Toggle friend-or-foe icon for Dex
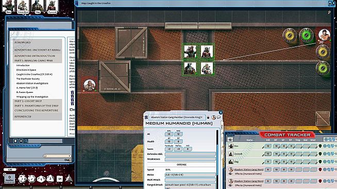Screen dimensions: 337x189 coord(320,146)
